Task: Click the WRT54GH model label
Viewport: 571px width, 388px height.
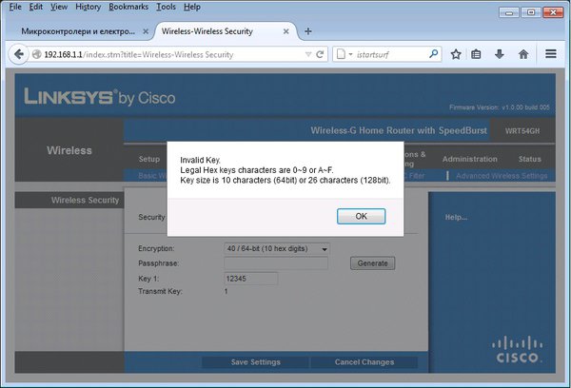Action: (x=522, y=131)
